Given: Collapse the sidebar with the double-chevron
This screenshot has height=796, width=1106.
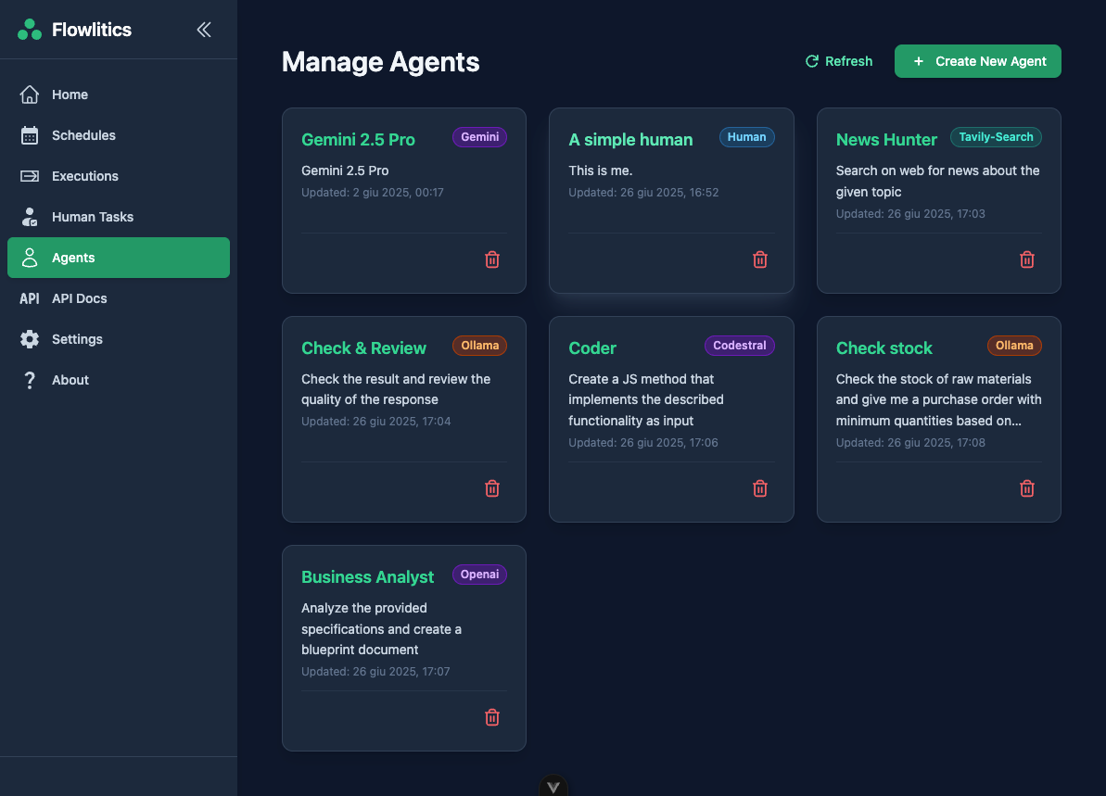Looking at the screenshot, I should coord(204,30).
